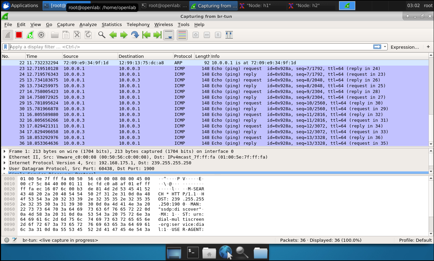Expand the User Datagram Protocol row
434x261 pixels.
click(x=5, y=169)
